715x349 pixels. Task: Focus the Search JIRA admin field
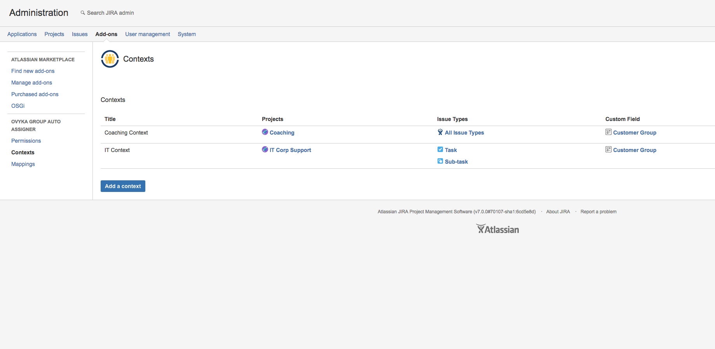click(x=110, y=13)
